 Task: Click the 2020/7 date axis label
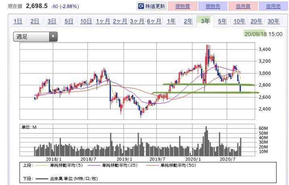tap(228, 159)
